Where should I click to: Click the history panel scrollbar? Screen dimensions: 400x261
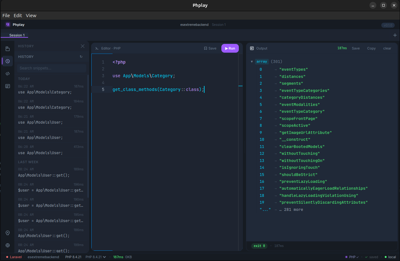[88, 136]
